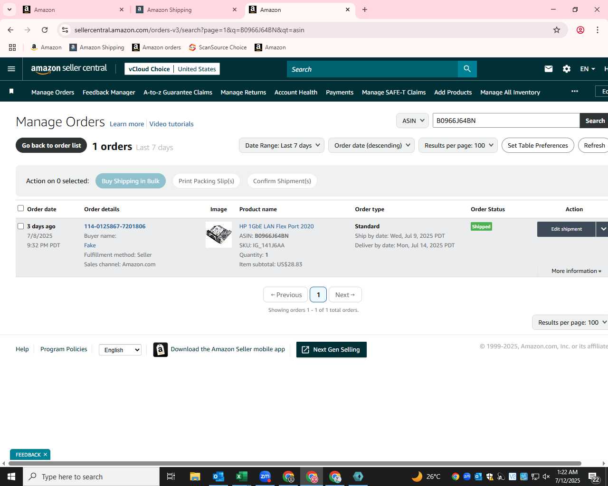Open the bottom Results per page: 100 dropdown

coord(570,322)
